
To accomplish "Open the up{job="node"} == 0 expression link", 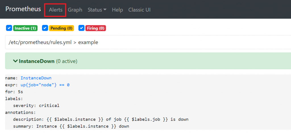I will click(45, 85).
